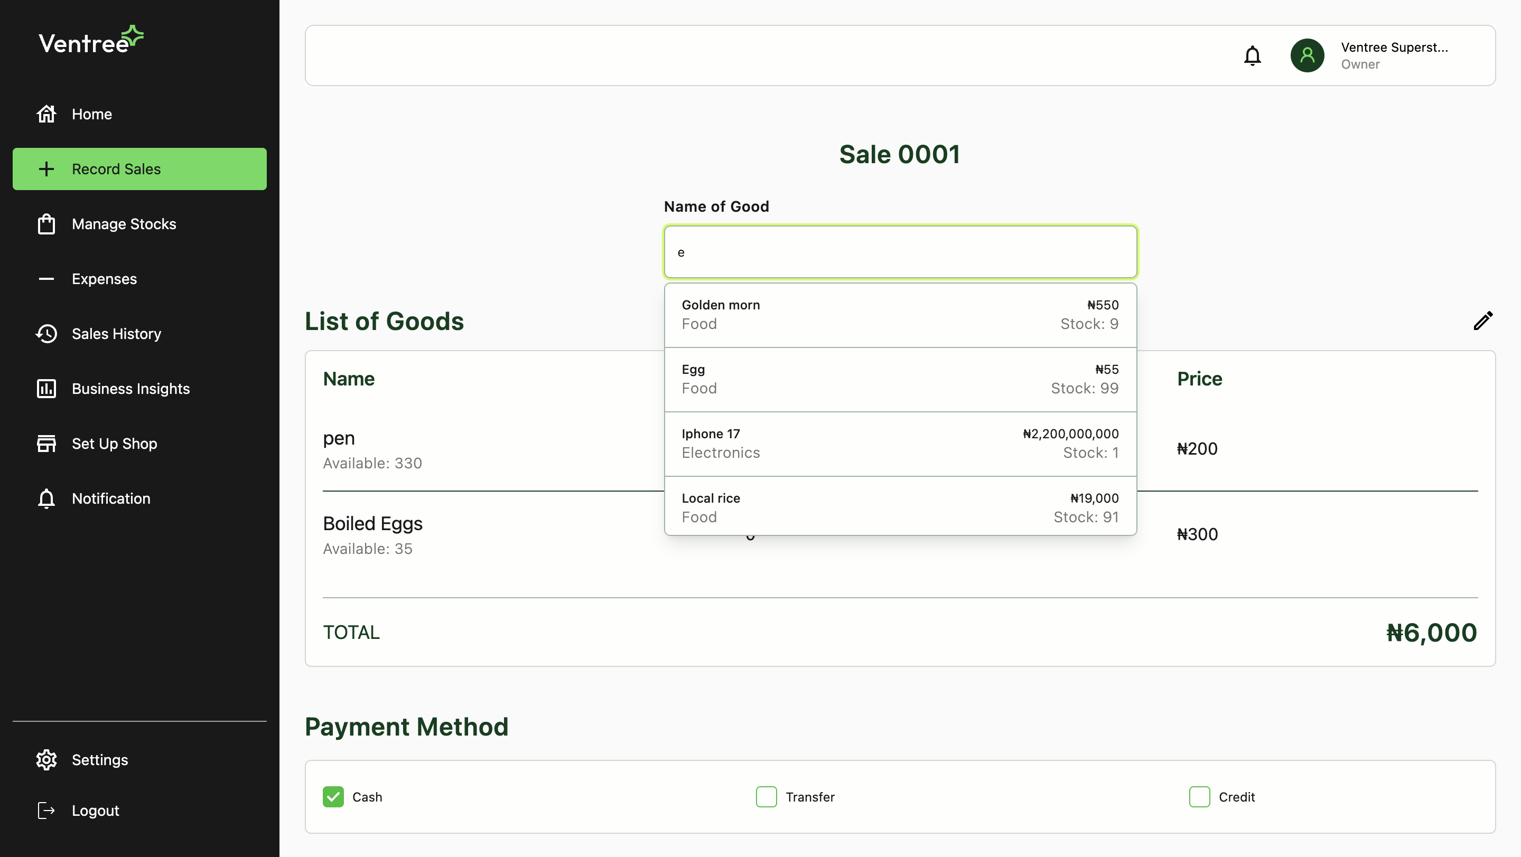1521x857 pixels.
Task: Choose Iphone 17 from the suggestion list
Action: (900, 442)
